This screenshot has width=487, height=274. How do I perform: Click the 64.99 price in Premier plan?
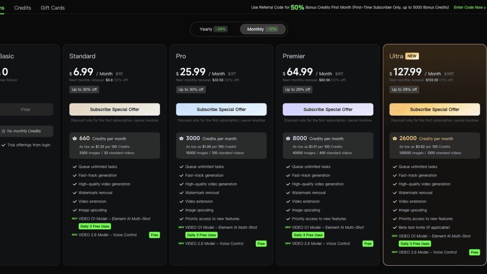tap(300, 72)
